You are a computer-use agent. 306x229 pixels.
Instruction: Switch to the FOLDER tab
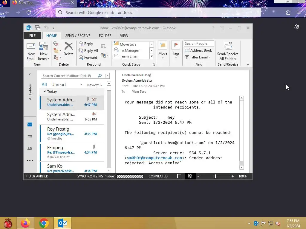click(x=105, y=36)
